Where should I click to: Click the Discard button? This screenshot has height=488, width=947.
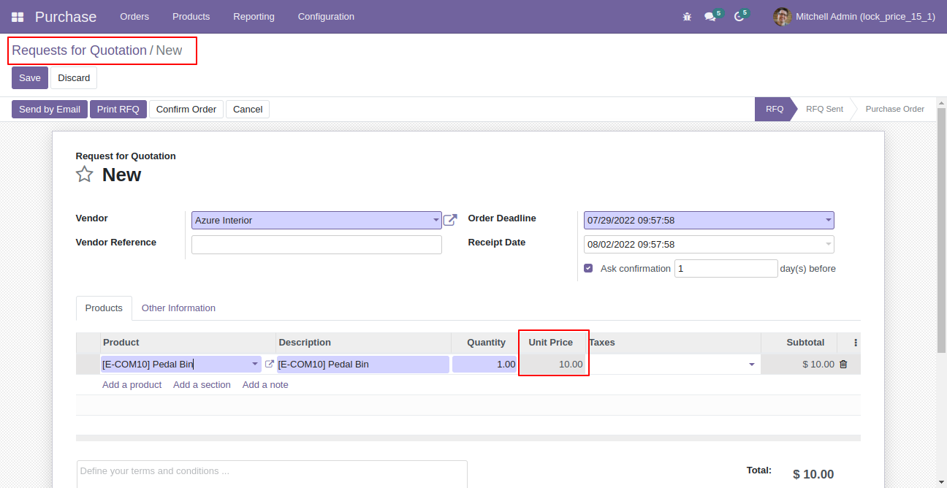[74, 78]
